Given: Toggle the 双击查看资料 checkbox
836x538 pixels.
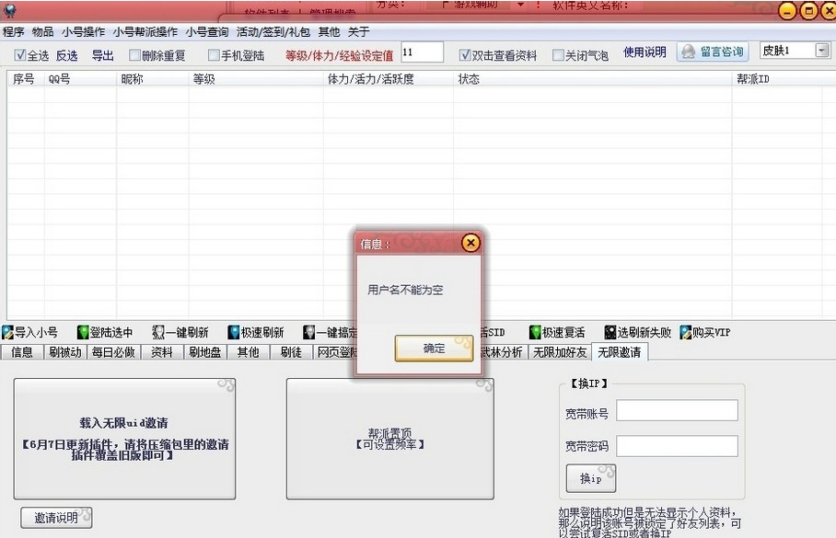Looking at the screenshot, I should (x=464, y=53).
